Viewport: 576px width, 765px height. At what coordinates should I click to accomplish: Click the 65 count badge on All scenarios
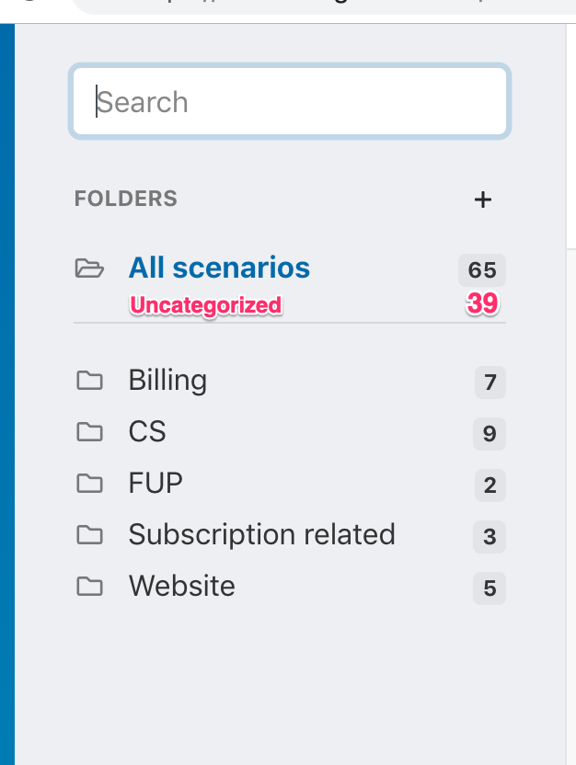(482, 270)
